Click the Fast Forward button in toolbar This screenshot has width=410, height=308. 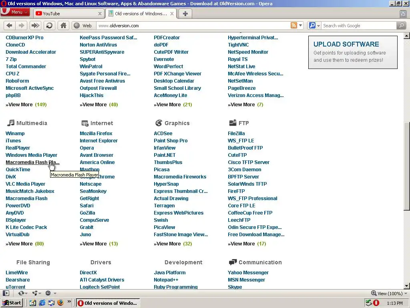pos(35,25)
